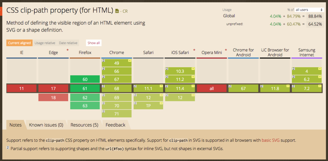The image size is (328, 161).
Task: Click the UC Browser 11.8 cell
Action: click(x=275, y=88)
